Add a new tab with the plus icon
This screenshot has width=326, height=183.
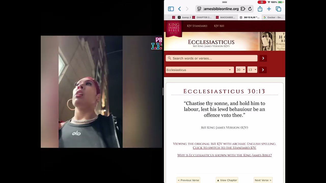[269, 9]
